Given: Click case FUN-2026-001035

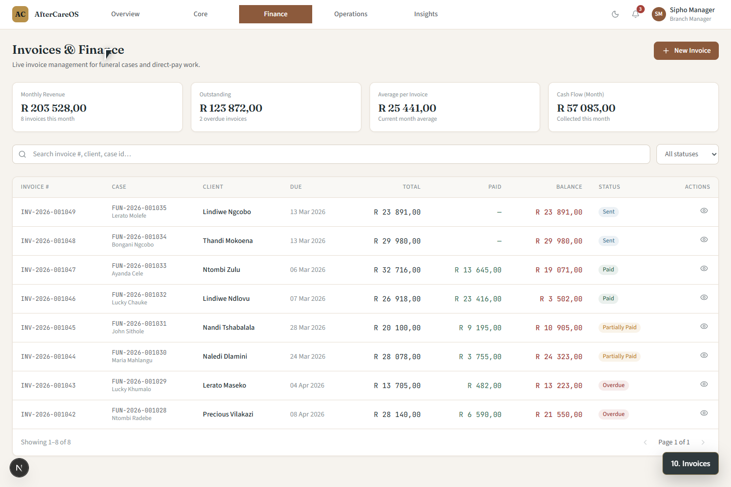Looking at the screenshot, I should tap(139, 208).
